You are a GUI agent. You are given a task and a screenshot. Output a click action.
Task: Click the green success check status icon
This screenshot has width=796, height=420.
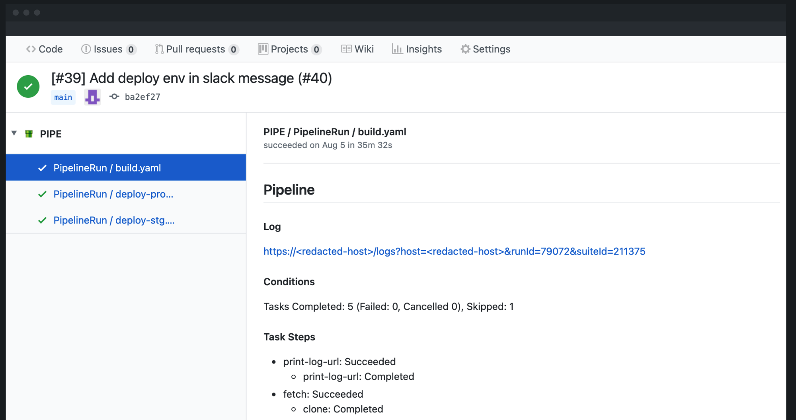coord(28,86)
